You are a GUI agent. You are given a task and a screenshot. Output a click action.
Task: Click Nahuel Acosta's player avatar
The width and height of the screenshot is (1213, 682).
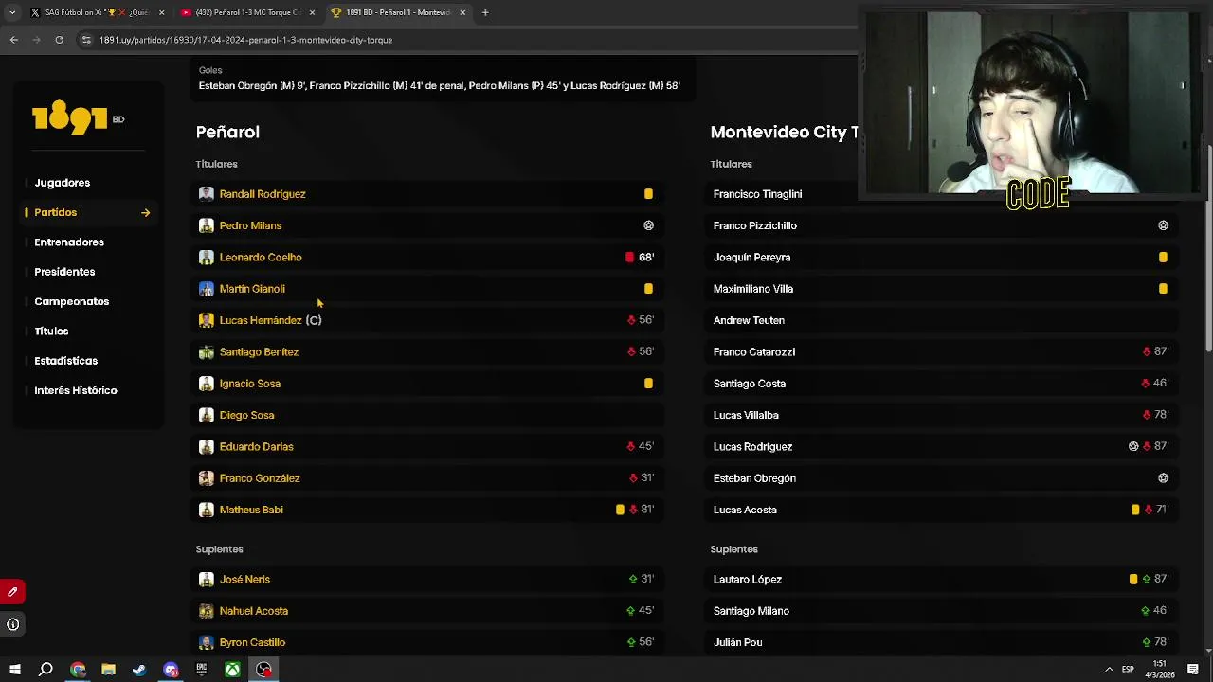[x=206, y=611]
